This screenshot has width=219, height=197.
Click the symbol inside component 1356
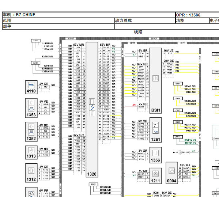point(155,153)
